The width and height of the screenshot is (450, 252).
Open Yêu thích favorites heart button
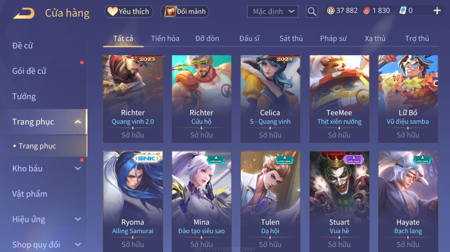coord(129,11)
